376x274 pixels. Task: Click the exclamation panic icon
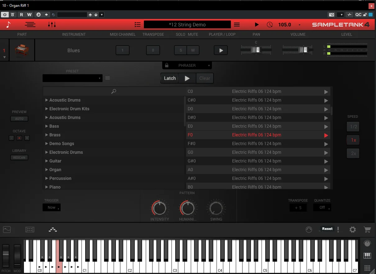point(338,230)
